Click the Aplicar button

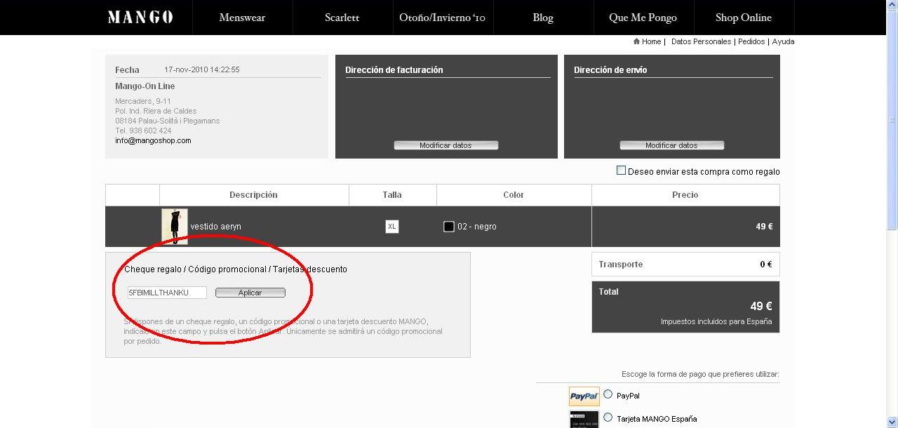(250, 293)
